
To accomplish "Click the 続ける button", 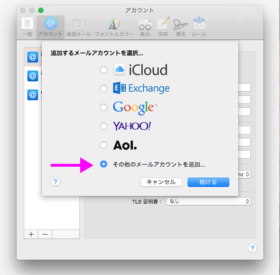I will [208, 182].
